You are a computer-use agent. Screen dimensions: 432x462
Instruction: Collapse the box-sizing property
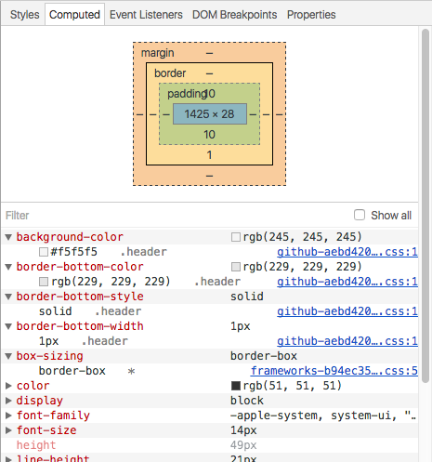click(x=8, y=356)
